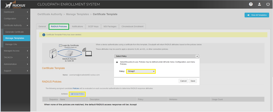This screenshot has height=112, width=273.
Task: Click Certificate Authority breadcrumb
Action: point(50,14)
